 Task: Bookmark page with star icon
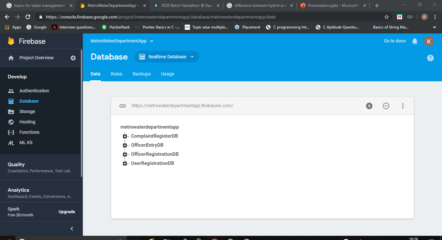[387, 17]
